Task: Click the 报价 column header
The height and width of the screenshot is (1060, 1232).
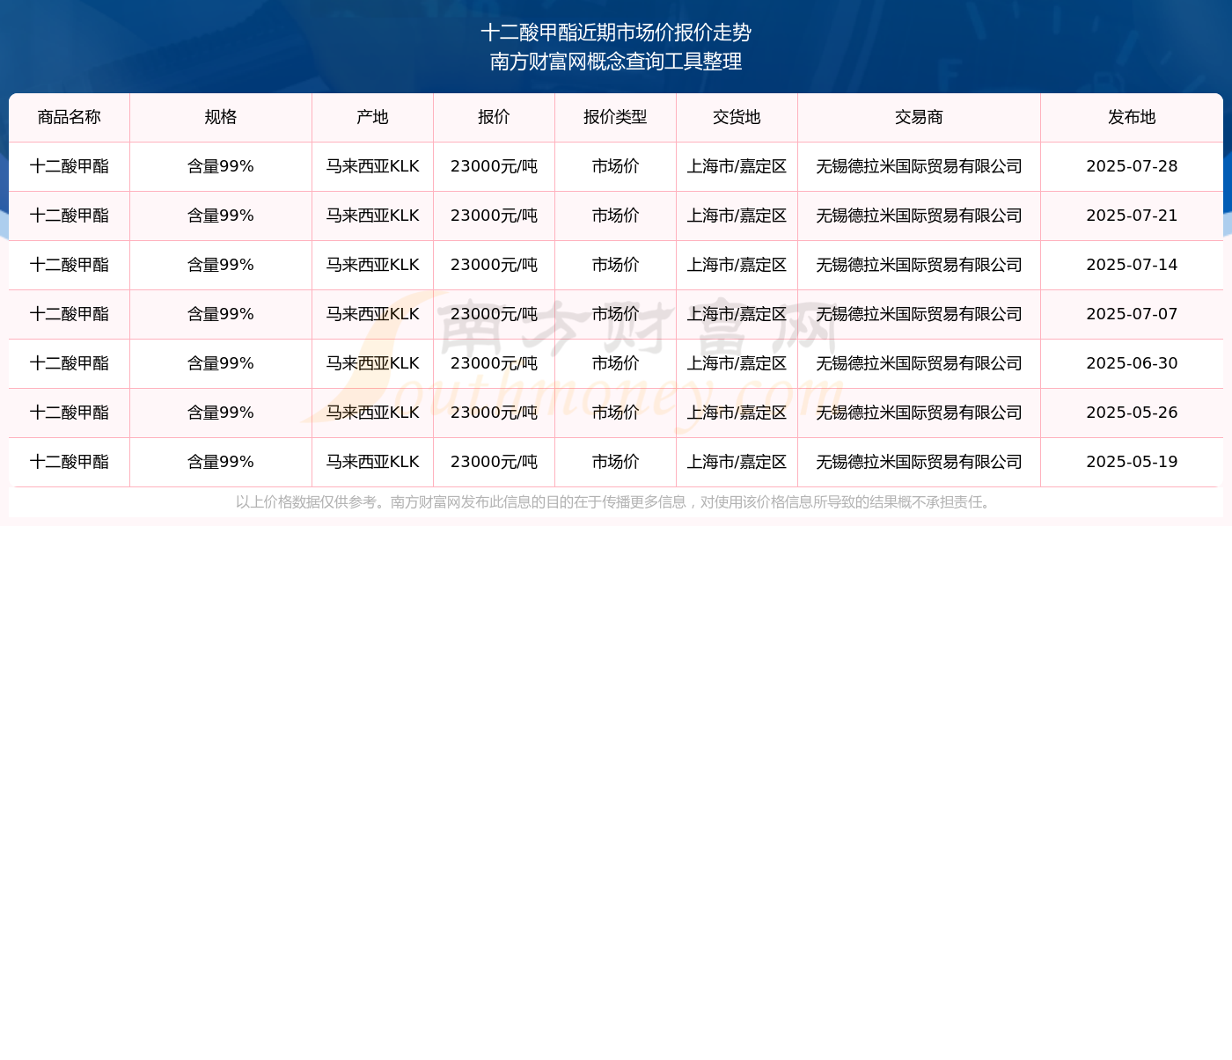Action: pos(494,117)
